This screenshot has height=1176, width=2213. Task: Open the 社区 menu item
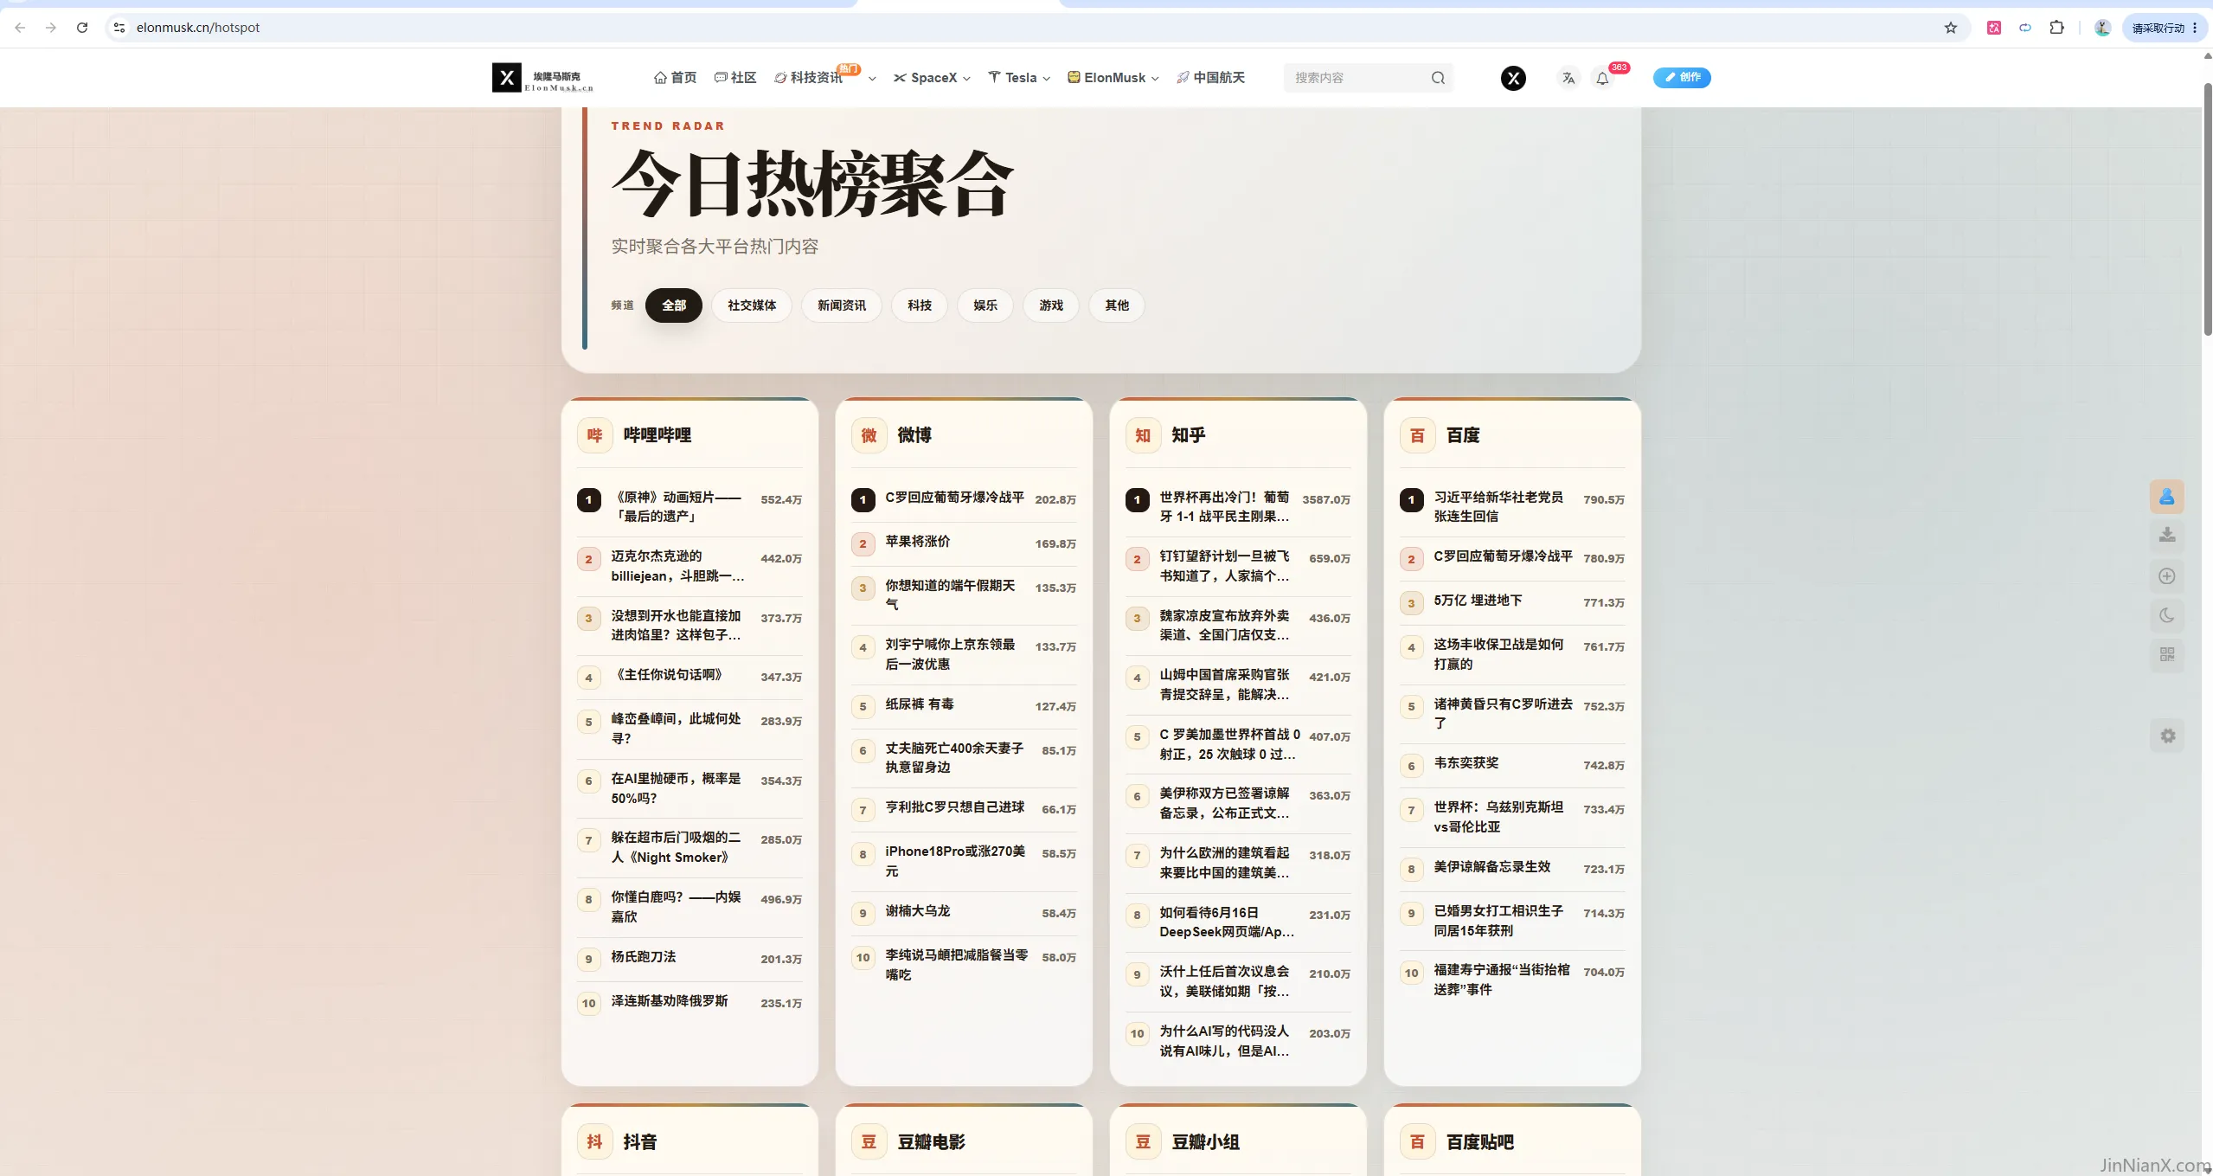tap(735, 78)
